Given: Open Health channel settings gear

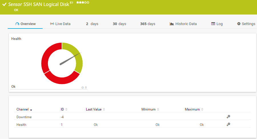Looking at the screenshot, I should coord(228,124).
